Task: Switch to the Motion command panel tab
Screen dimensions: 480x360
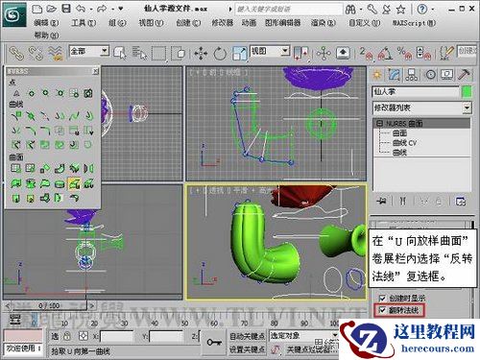Action: pos(430,75)
